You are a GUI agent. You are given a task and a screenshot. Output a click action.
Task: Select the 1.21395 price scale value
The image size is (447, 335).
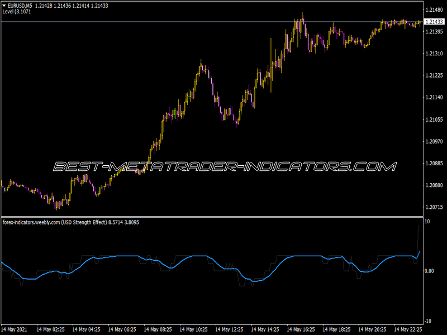[x=434, y=32]
